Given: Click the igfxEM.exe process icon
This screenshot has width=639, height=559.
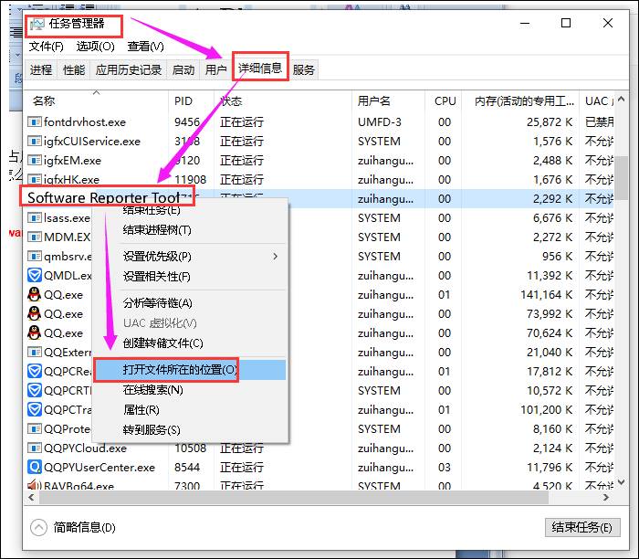Looking at the screenshot, I should (35, 160).
